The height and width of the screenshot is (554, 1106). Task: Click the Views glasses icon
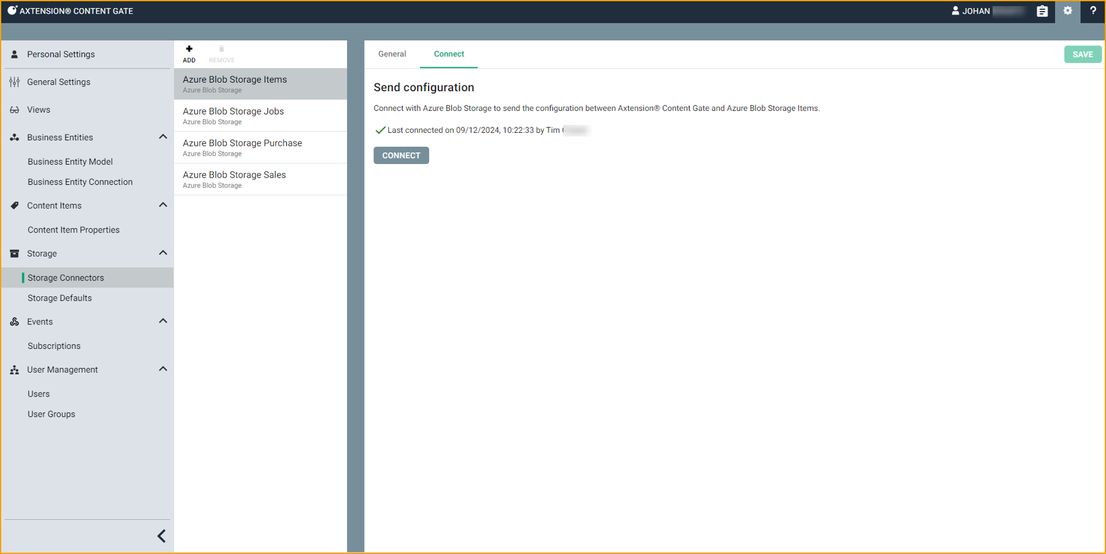click(x=15, y=110)
